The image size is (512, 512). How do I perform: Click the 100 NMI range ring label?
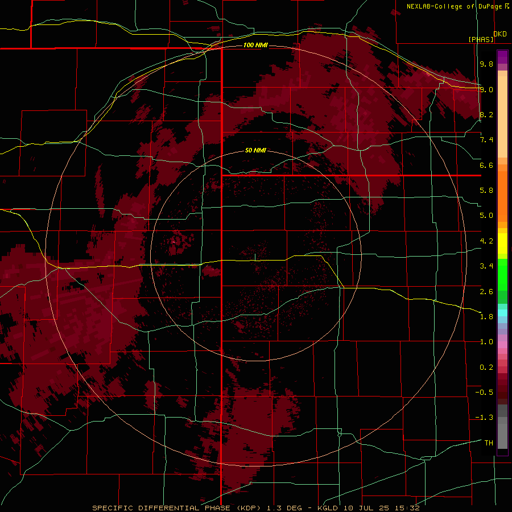tap(255, 45)
